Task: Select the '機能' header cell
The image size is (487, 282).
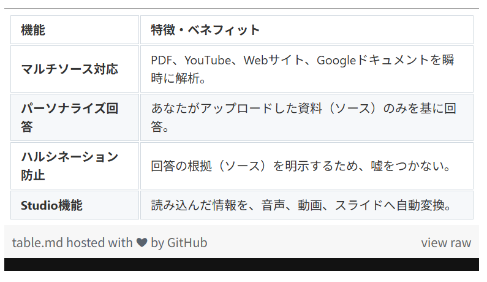Action: click(75, 30)
